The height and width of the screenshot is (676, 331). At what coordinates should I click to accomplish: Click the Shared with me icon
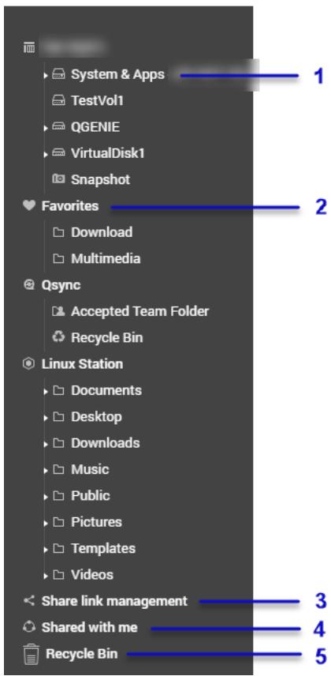pyautogui.click(x=28, y=627)
